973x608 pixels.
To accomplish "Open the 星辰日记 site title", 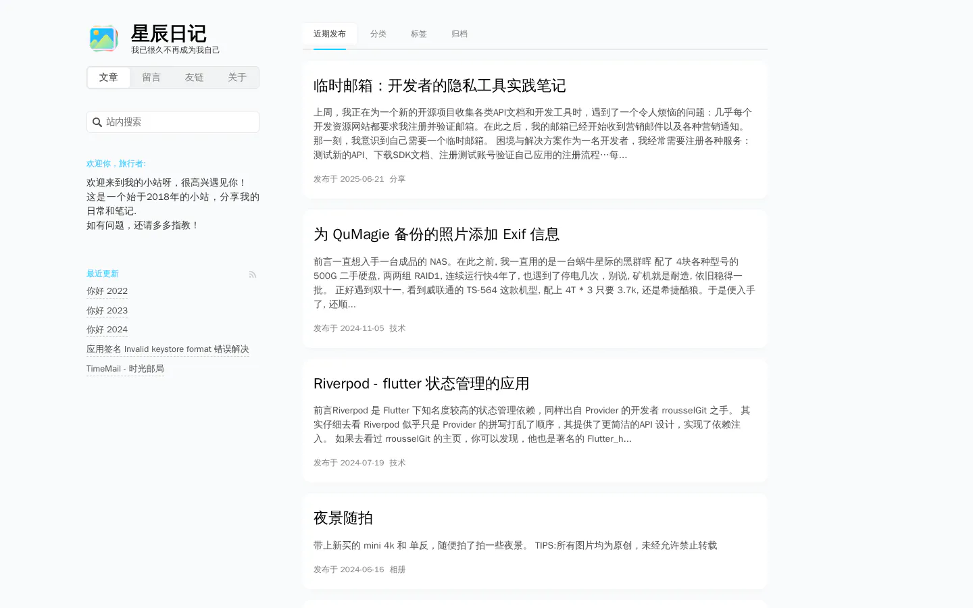I will (168, 33).
